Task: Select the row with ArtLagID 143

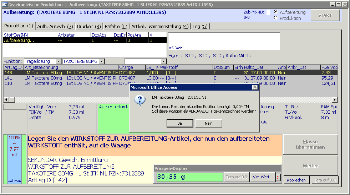Action: click(171, 72)
